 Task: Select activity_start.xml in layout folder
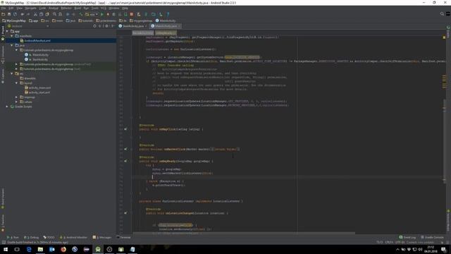pos(37,92)
